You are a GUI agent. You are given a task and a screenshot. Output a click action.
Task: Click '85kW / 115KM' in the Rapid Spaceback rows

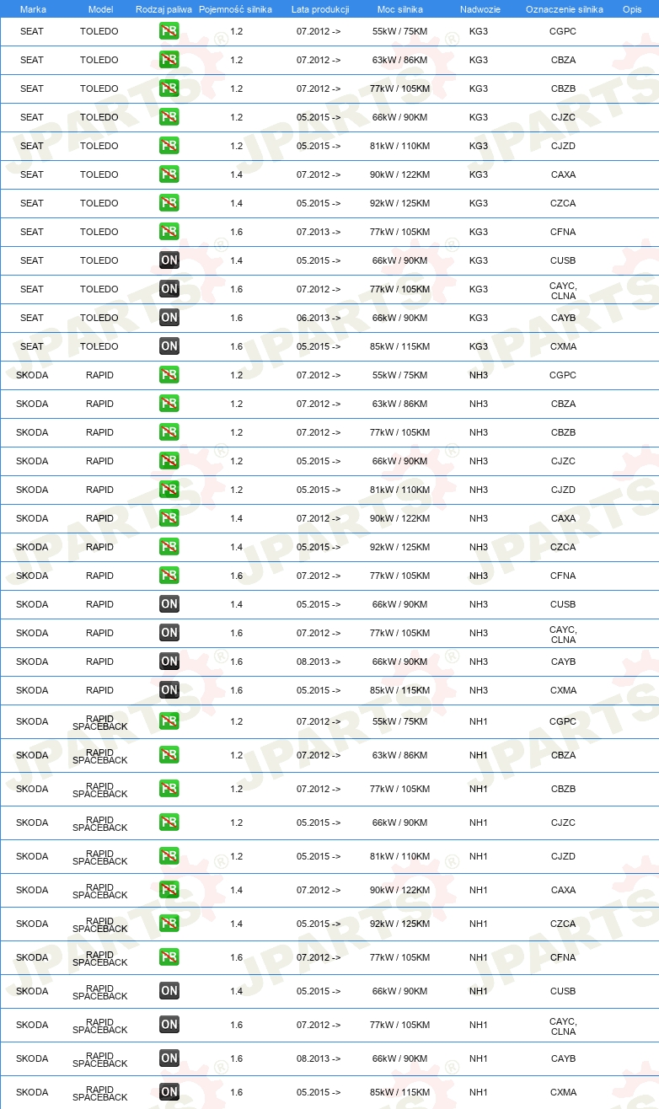coord(399,1092)
